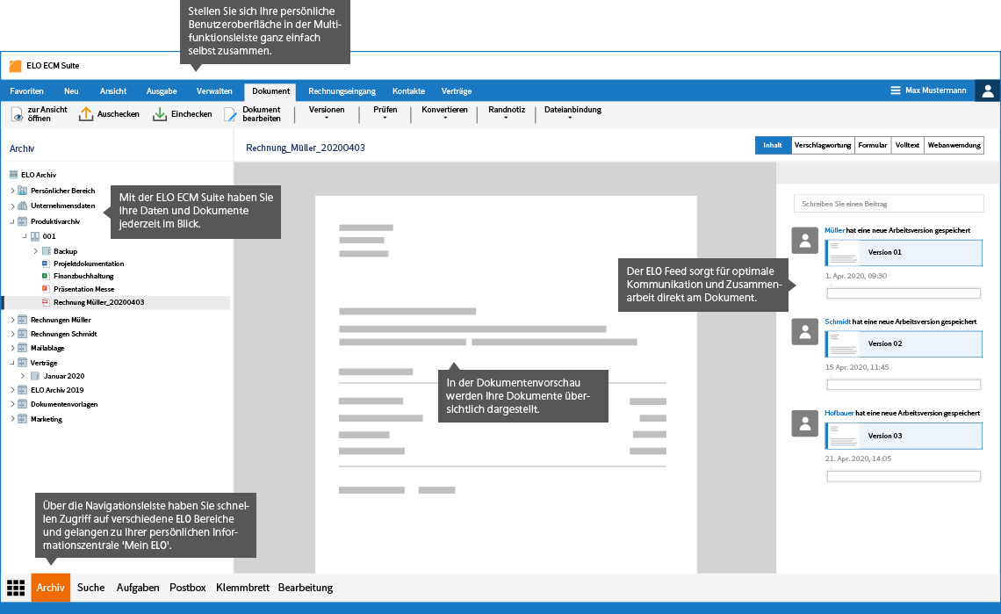Click the orange ELO ECM Suite logo
1001x614 pixels.
pyautogui.click(x=15, y=66)
